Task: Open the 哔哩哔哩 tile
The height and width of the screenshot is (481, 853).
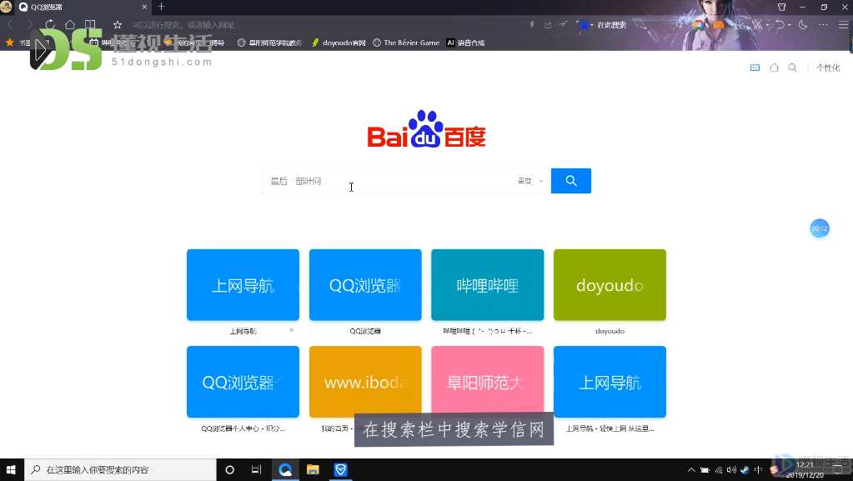Action: click(488, 285)
